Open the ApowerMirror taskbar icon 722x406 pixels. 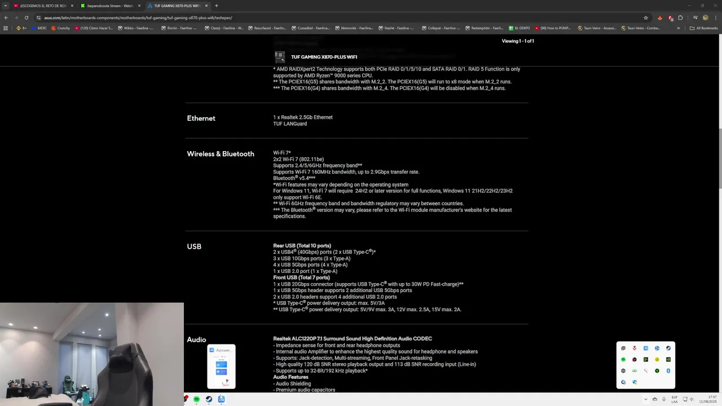pos(221,399)
